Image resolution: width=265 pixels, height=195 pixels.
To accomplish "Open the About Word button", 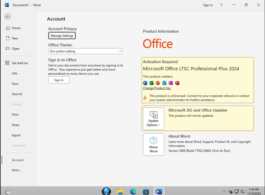I will pyautogui.click(x=153, y=145).
